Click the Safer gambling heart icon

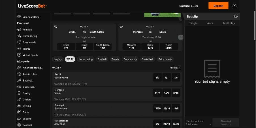(19, 17)
